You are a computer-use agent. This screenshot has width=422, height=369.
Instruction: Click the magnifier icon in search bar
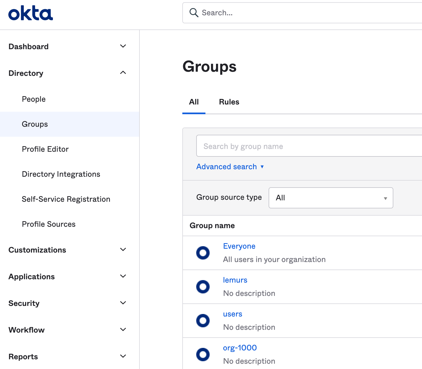[x=194, y=13]
